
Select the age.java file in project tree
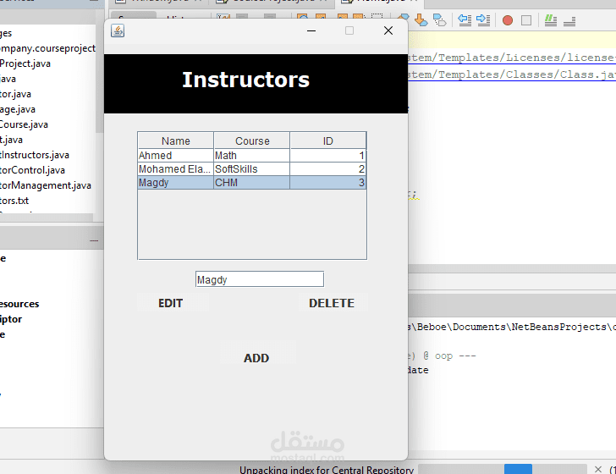pyautogui.click(x=17, y=109)
